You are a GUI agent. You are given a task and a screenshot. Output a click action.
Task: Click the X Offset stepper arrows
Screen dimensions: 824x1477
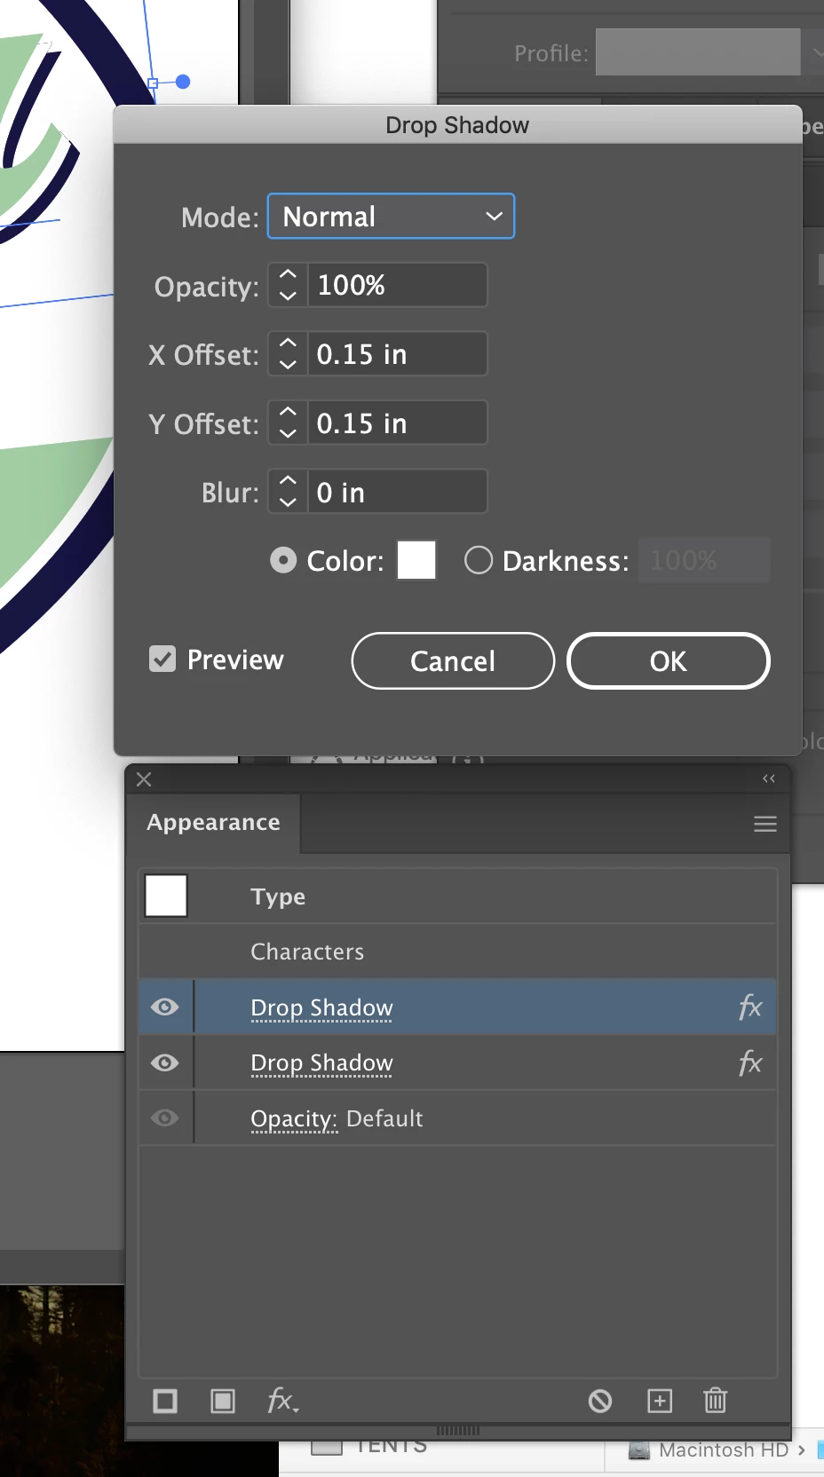(288, 354)
